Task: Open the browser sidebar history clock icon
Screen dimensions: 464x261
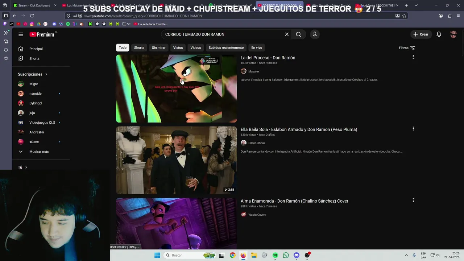Action: (6, 50)
